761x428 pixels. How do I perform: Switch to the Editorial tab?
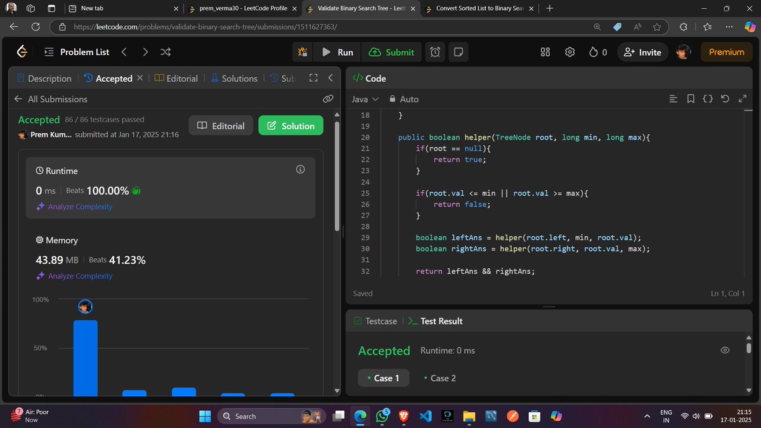[176, 78]
